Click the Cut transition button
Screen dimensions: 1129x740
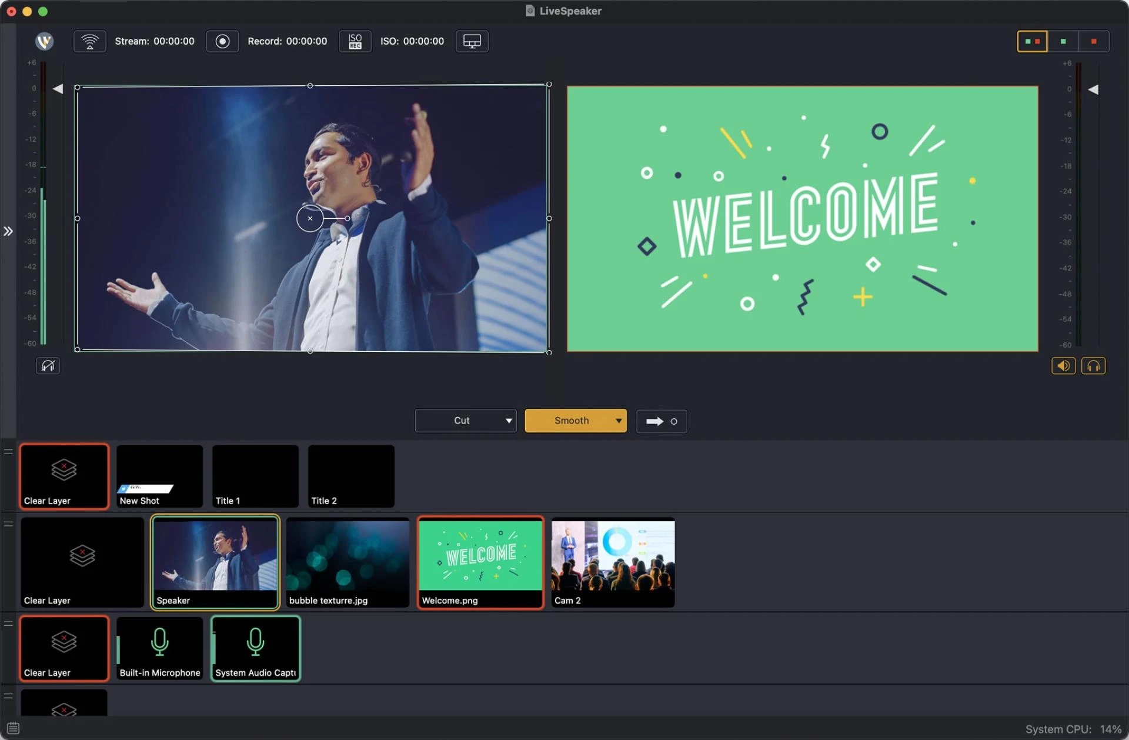click(x=461, y=421)
